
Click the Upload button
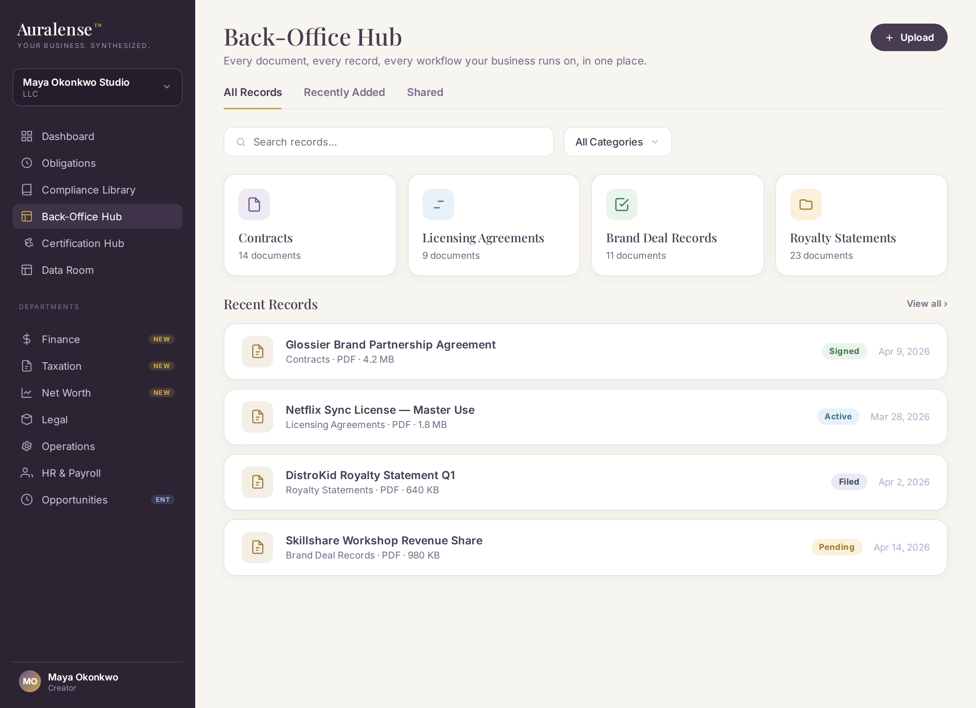909,37
